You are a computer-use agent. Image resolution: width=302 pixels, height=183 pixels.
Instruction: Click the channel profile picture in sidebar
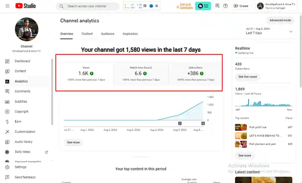(27, 29)
